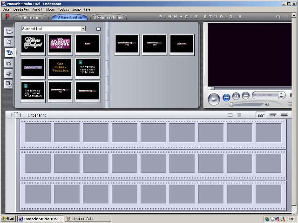
Task: Open the sound effects album tab
Action: tap(9, 73)
